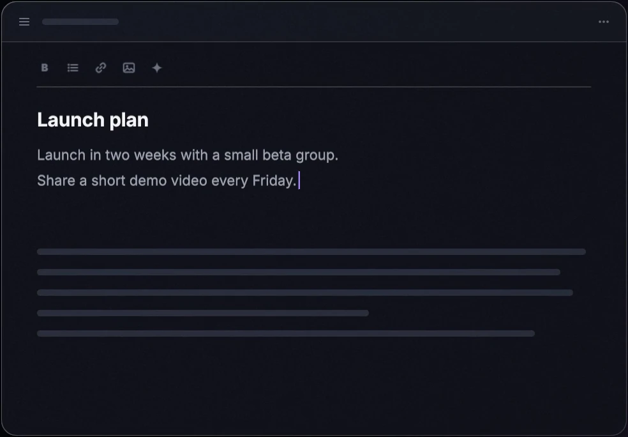Viewport: 628px width, 437px height.
Task: Select the first skeleton placeholder line
Action: tap(311, 252)
